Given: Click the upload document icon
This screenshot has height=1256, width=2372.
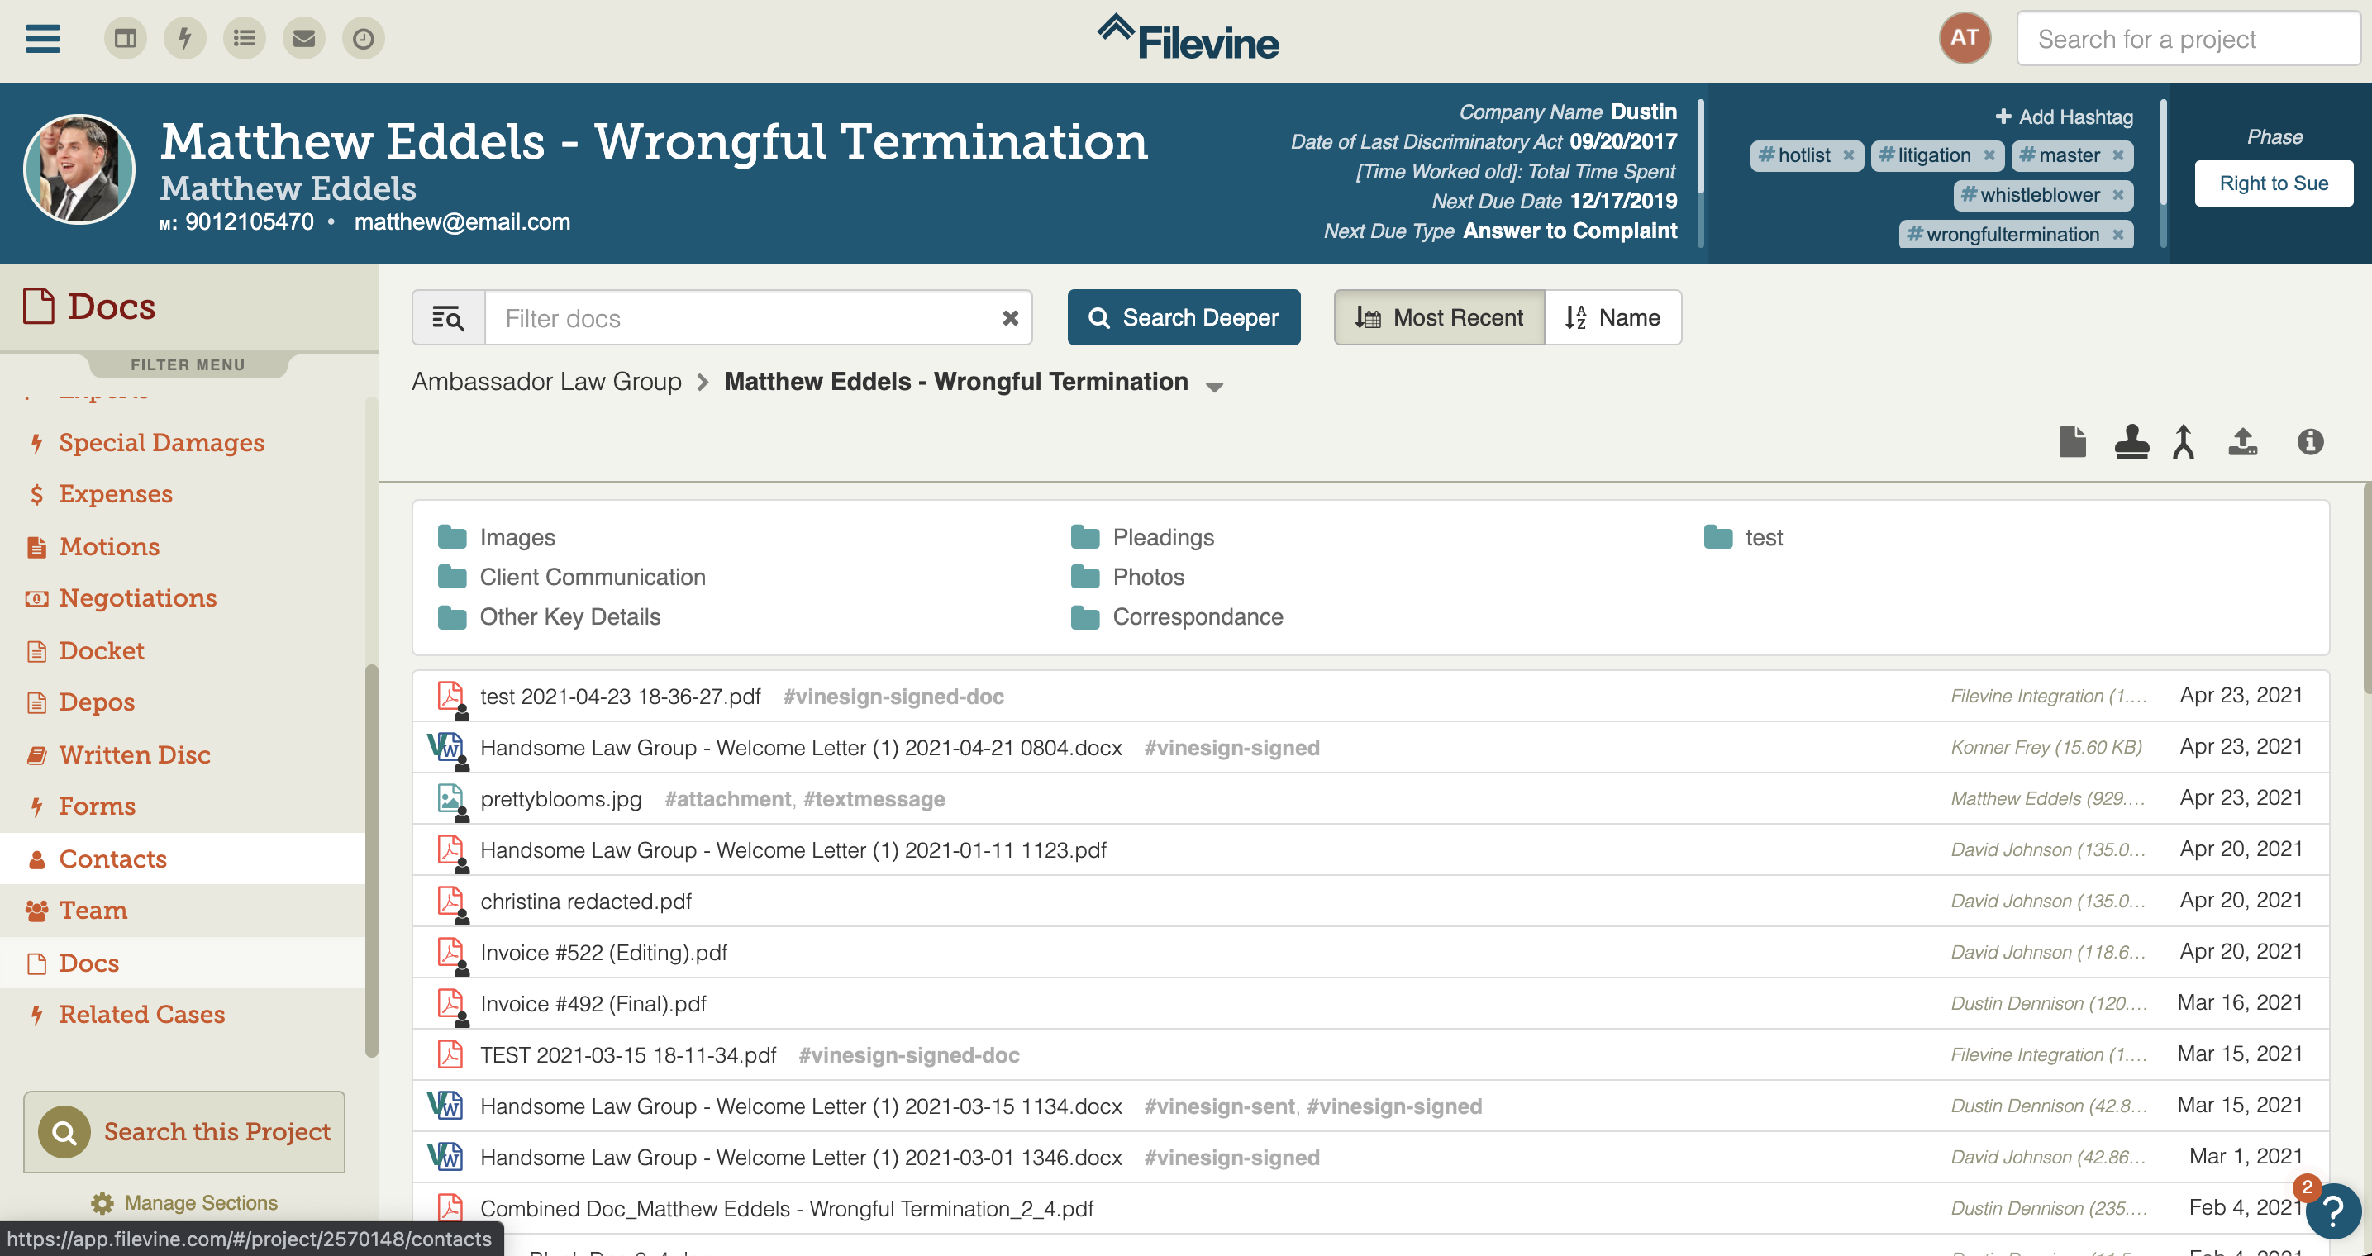Looking at the screenshot, I should 2242,442.
